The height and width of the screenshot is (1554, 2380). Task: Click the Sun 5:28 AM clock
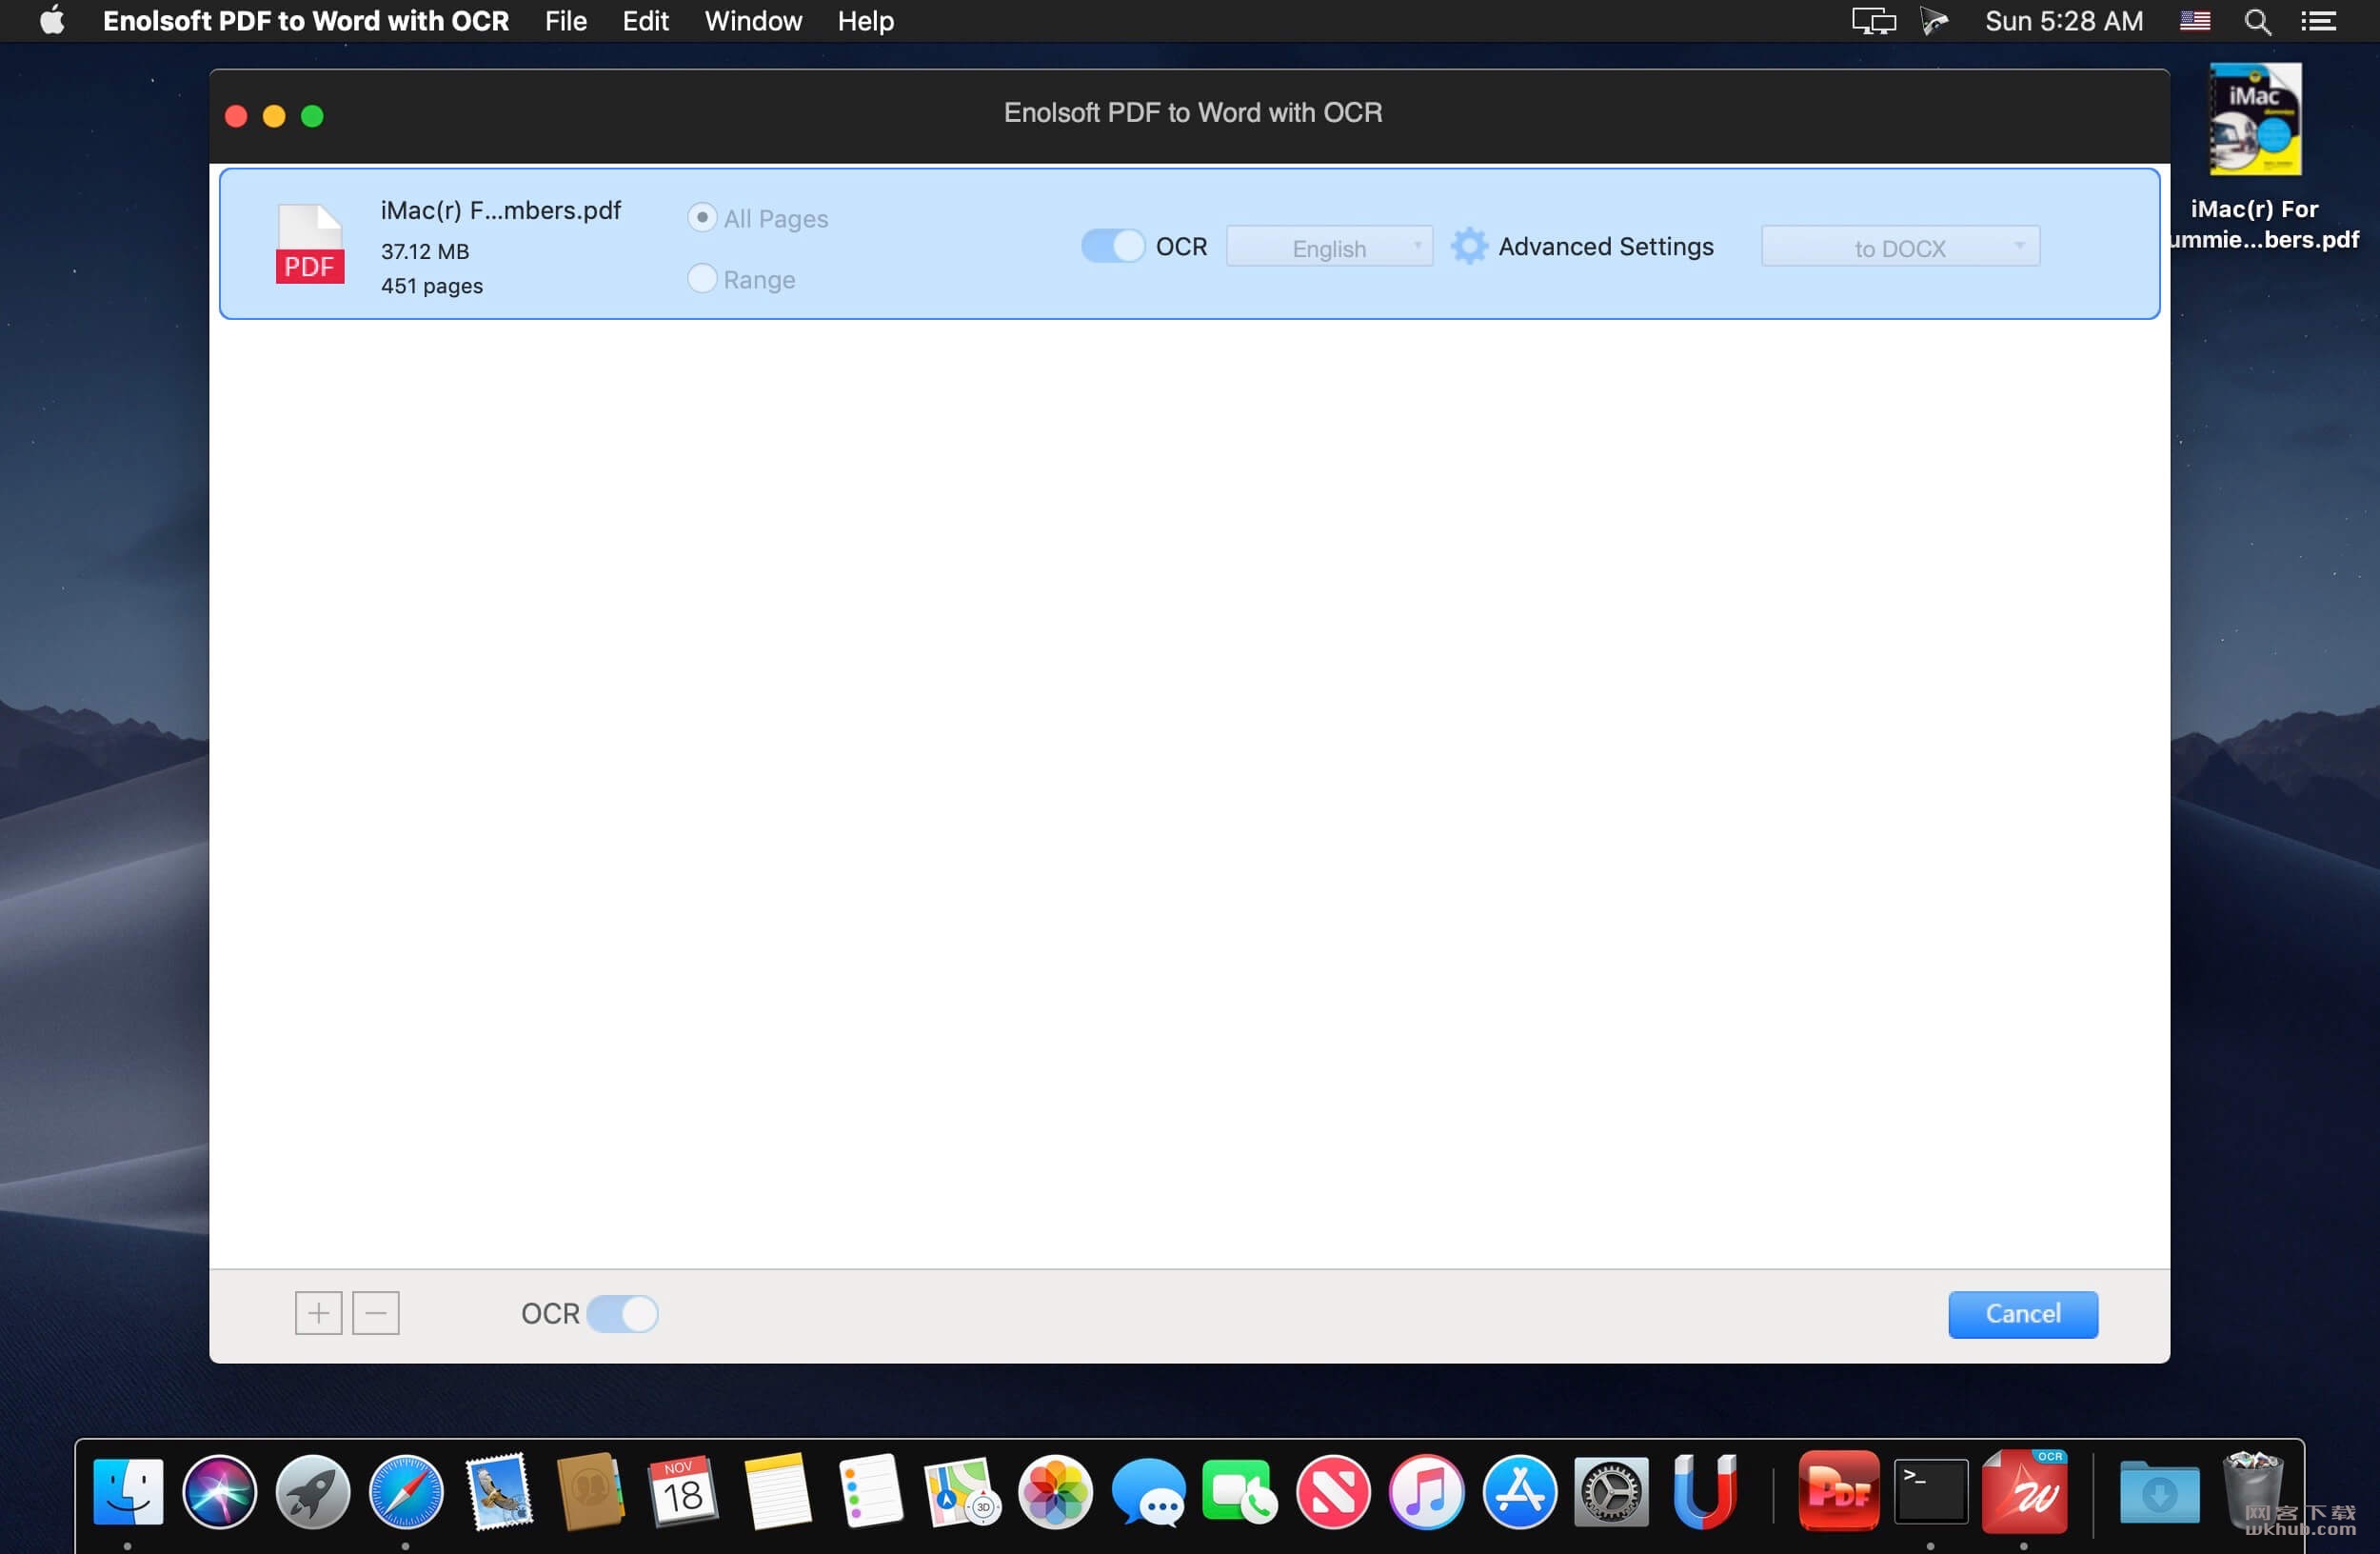(2064, 21)
